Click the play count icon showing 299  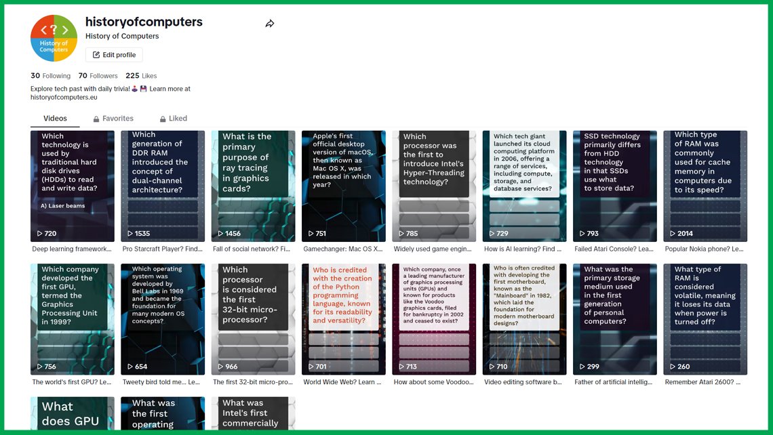coord(582,367)
